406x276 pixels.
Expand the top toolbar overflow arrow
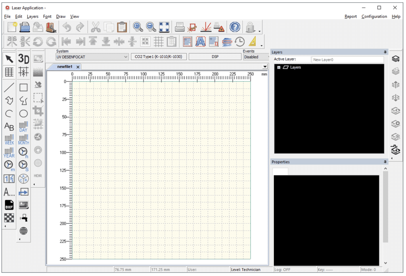tap(259, 32)
